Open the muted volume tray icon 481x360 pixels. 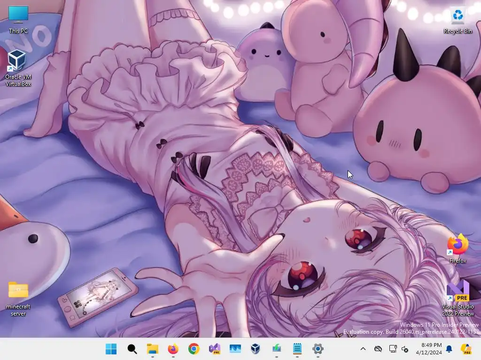tap(405, 349)
